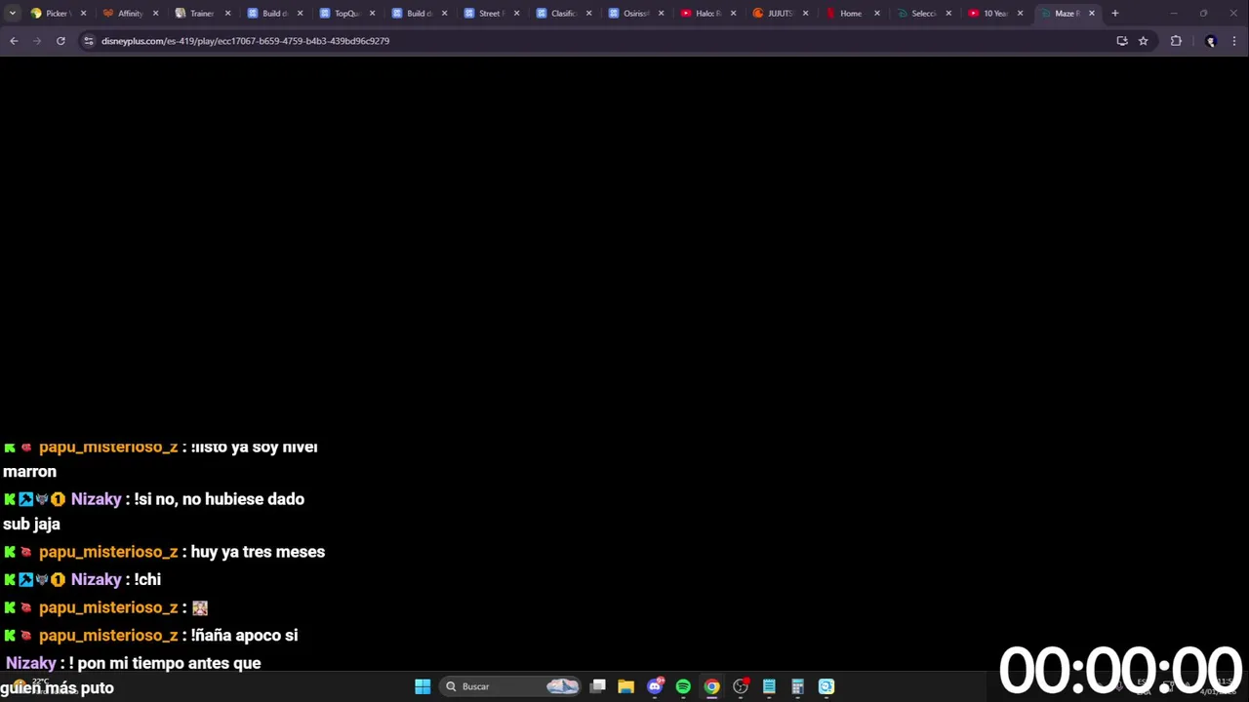Viewport: 1249px width, 702px height.
Task: Open Discord from the taskbar
Action: pyautogui.click(x=655, y=686)
